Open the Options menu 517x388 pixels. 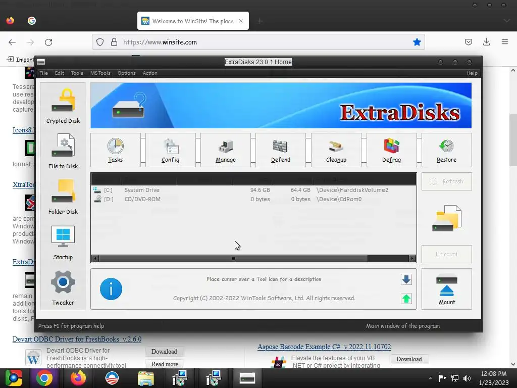click(127, 73)
